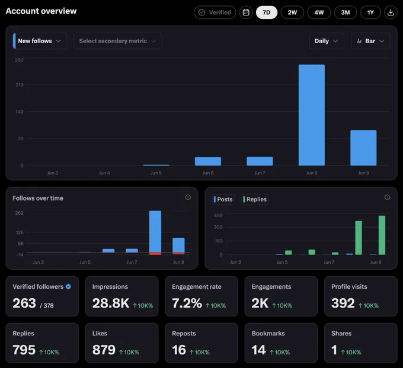Click the download data icon
Screen dimensions: 403x368
(391, 12)
